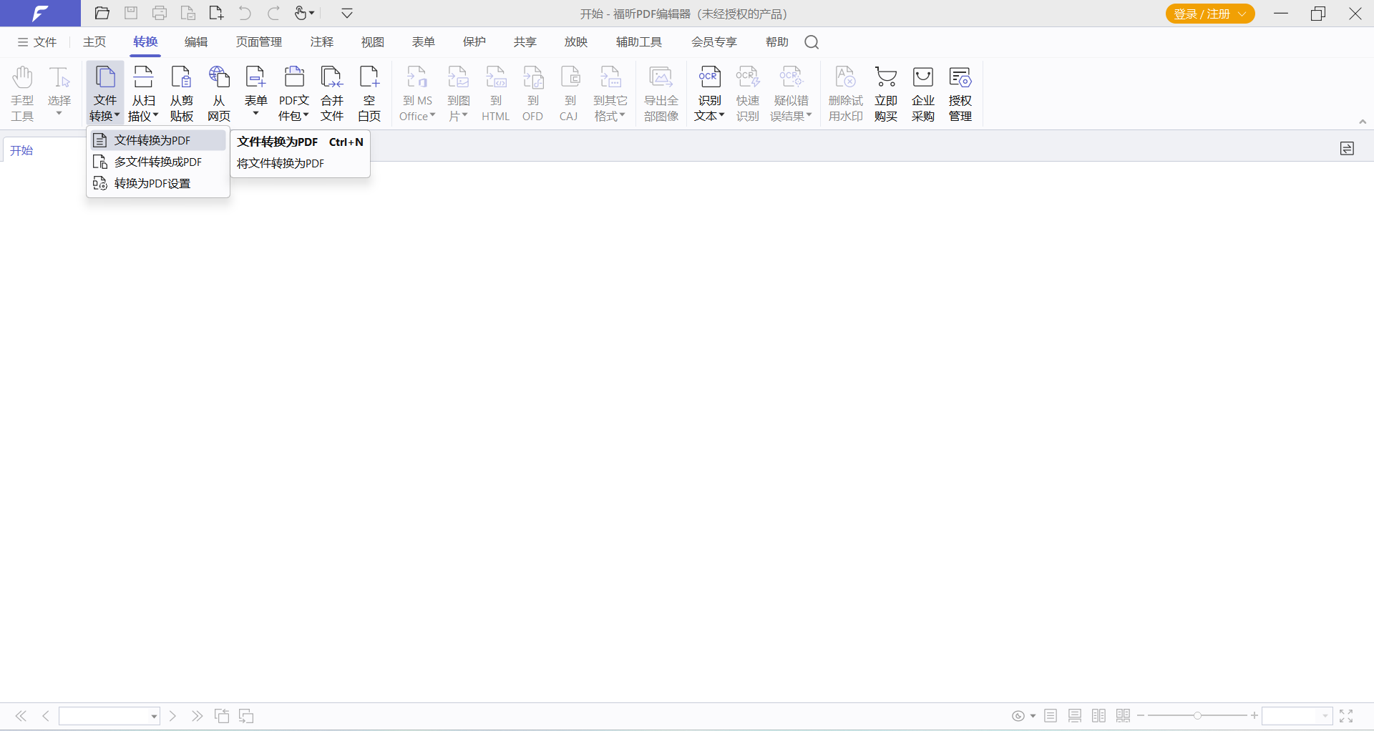Click the 立即购买 shopping cart icon
Screen dimensions: 1374x731
coord(886,94)
